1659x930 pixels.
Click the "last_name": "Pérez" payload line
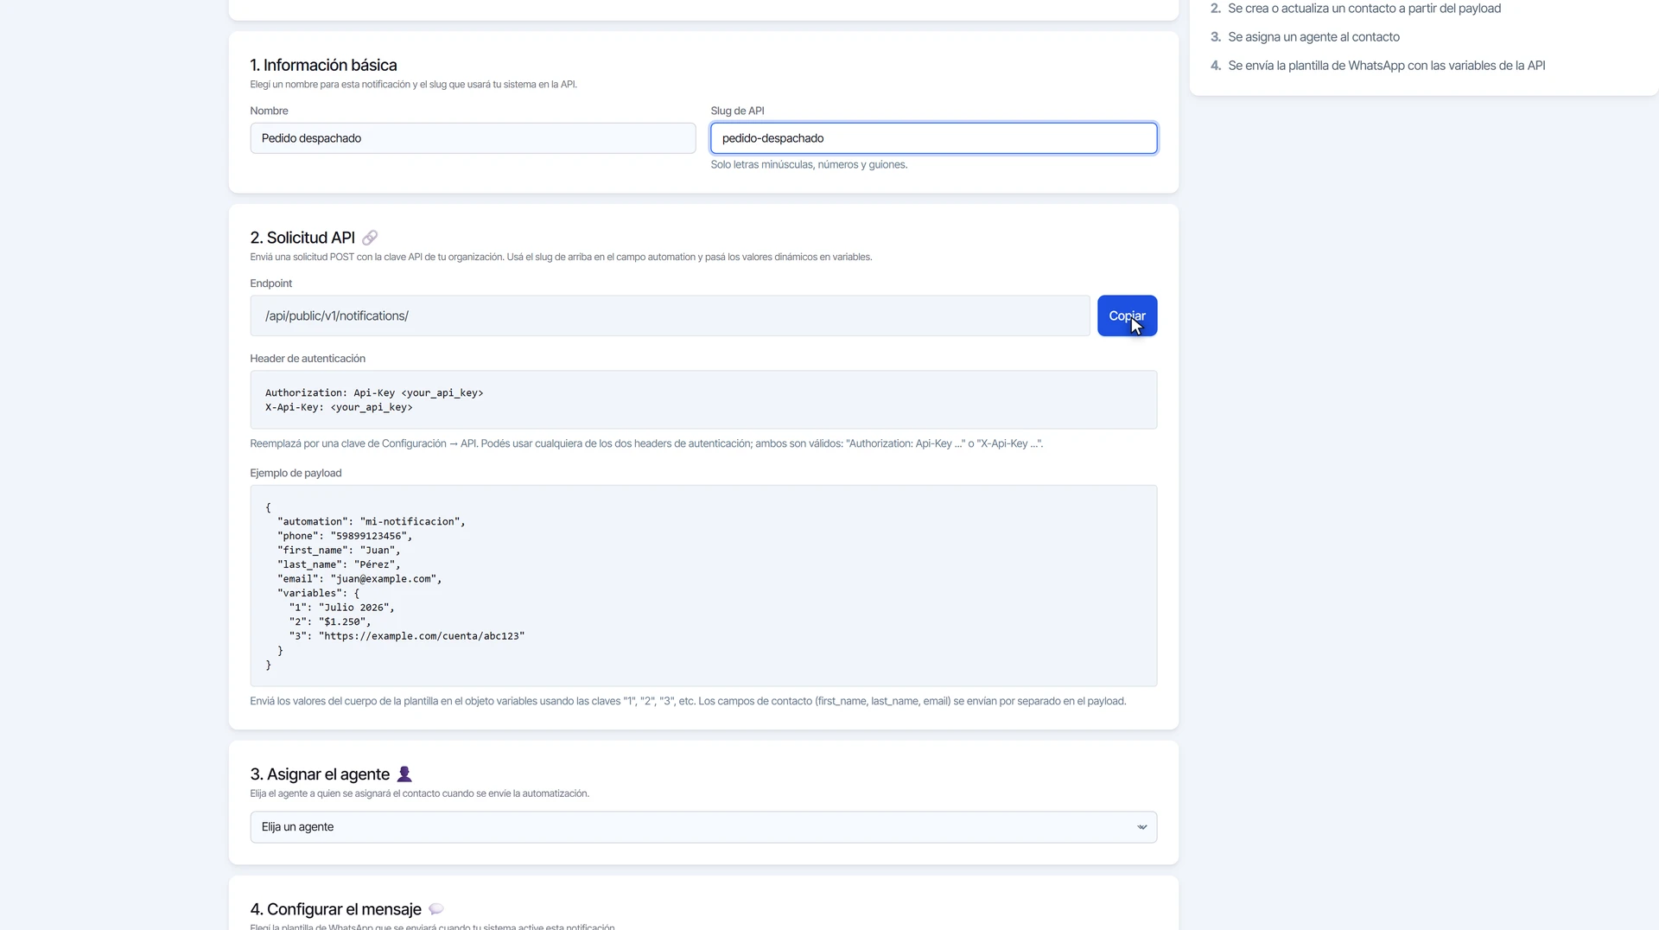(339, 564)
